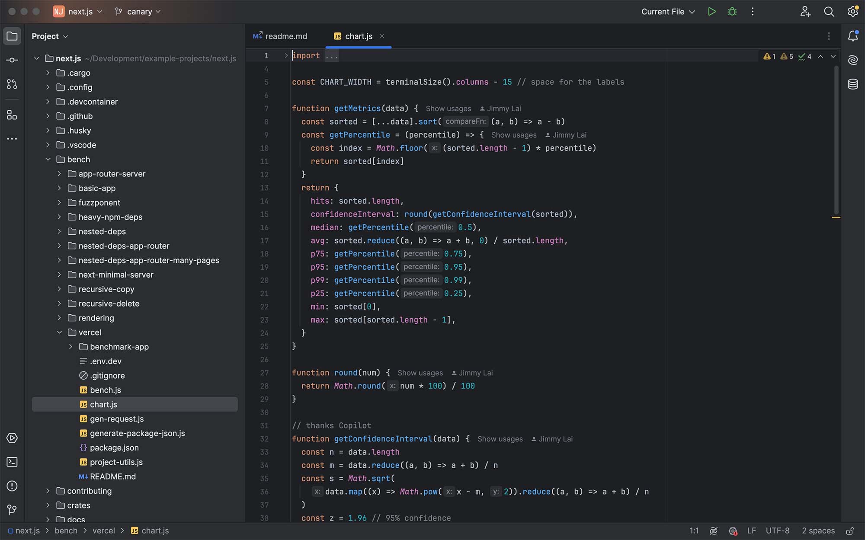The image size is (865, 540).
Task: Click Show usages next to getMetrics
Action: pos(448,109)
